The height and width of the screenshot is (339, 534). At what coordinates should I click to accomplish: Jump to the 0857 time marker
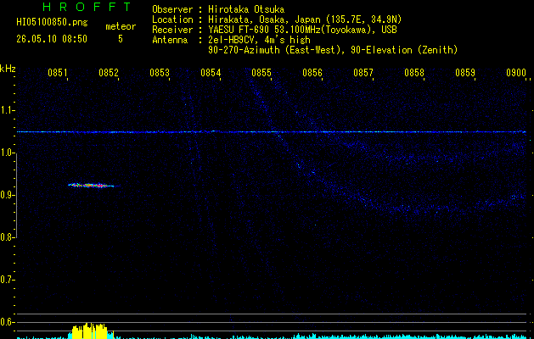363,72
